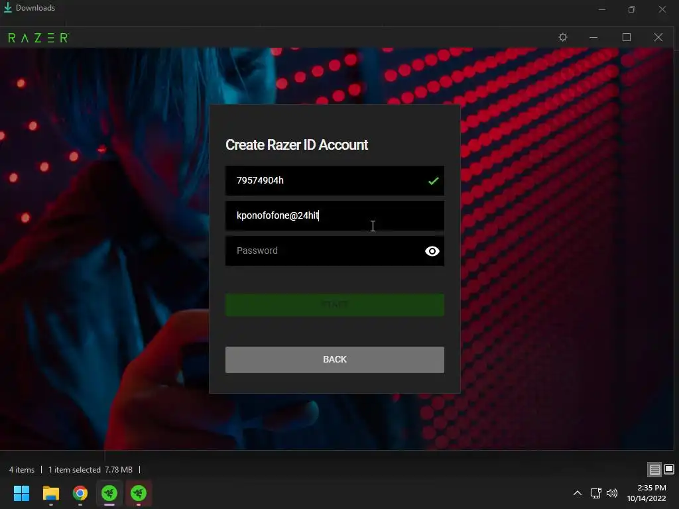Viewport: 679px width, 509px height.
Task: Click the Razer logo in title bar
Action: 38,38
